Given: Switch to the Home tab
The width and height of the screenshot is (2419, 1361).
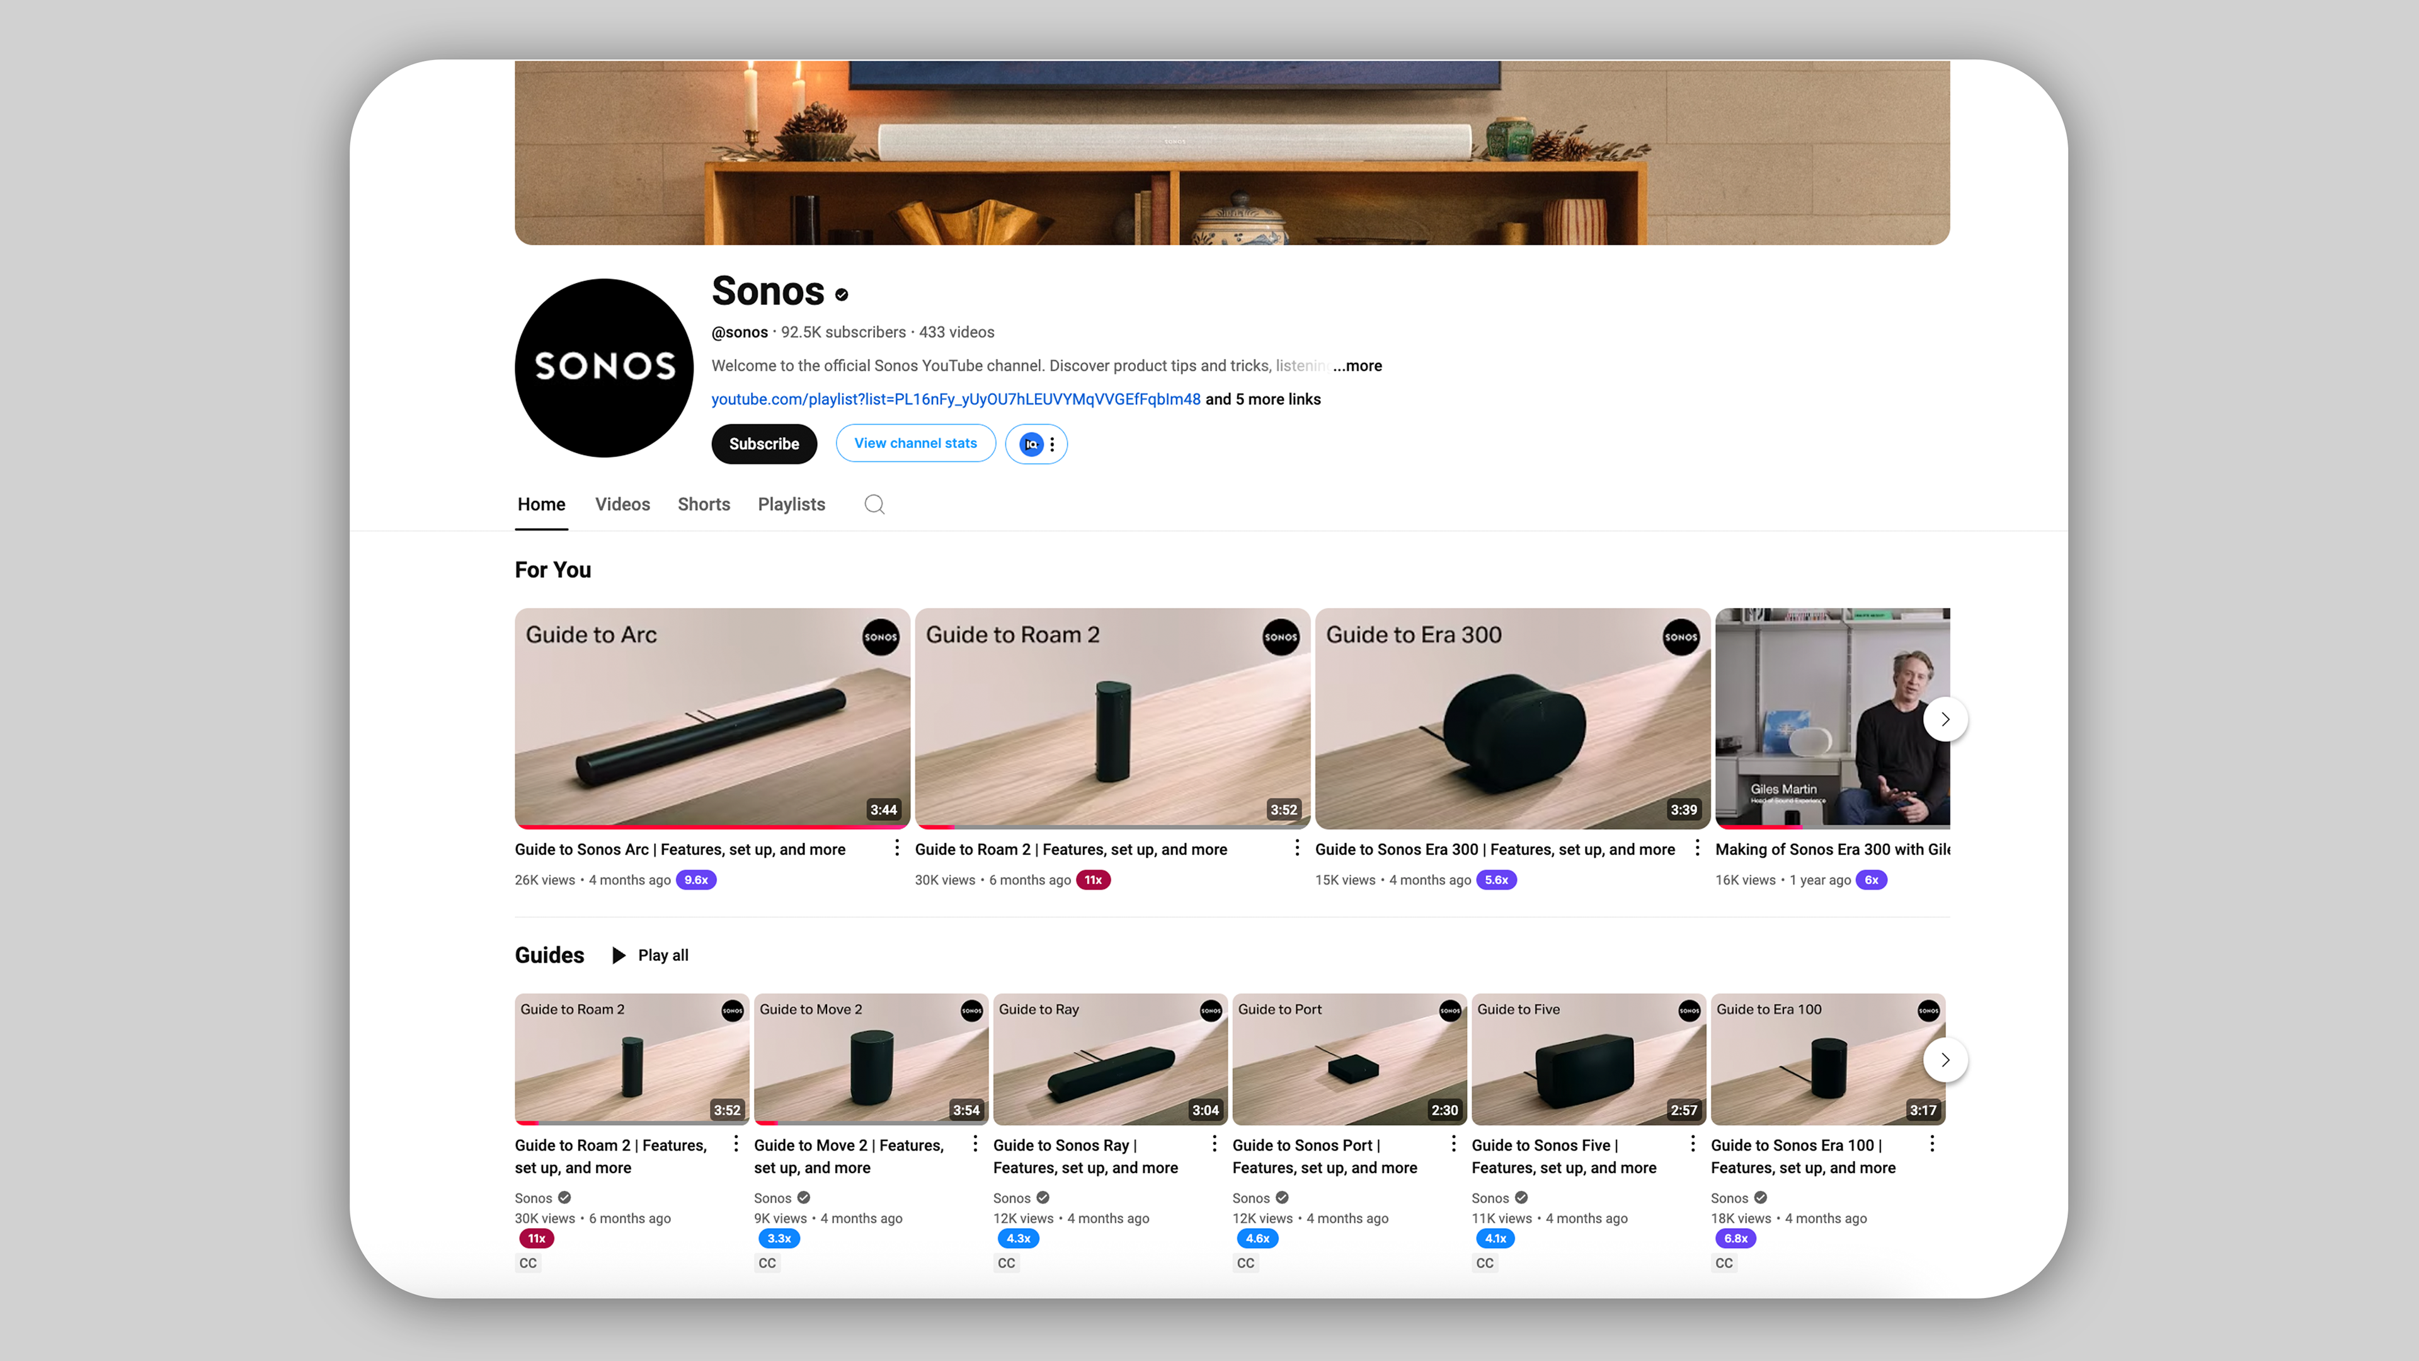Looking at the screenshot, I should (541, 504).
